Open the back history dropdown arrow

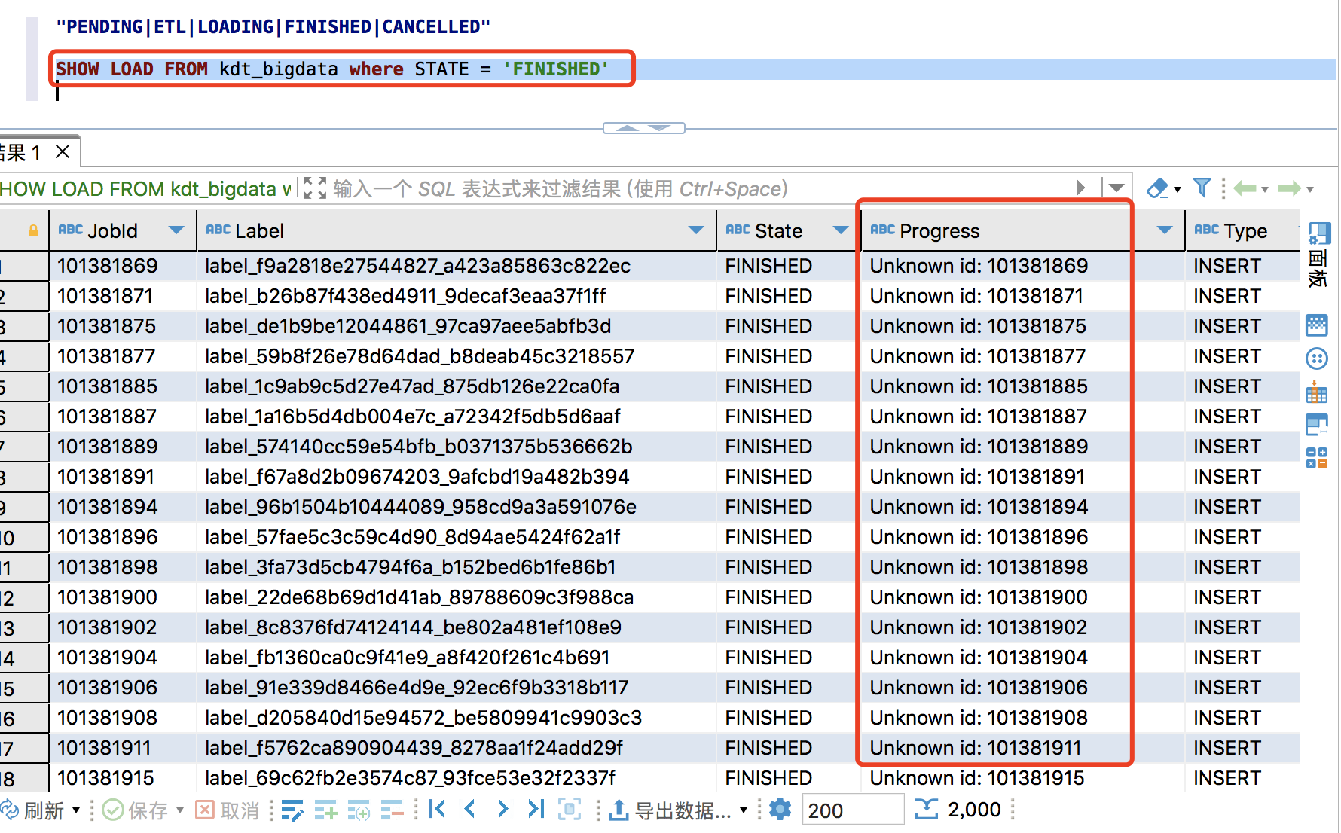point(1265,189)
